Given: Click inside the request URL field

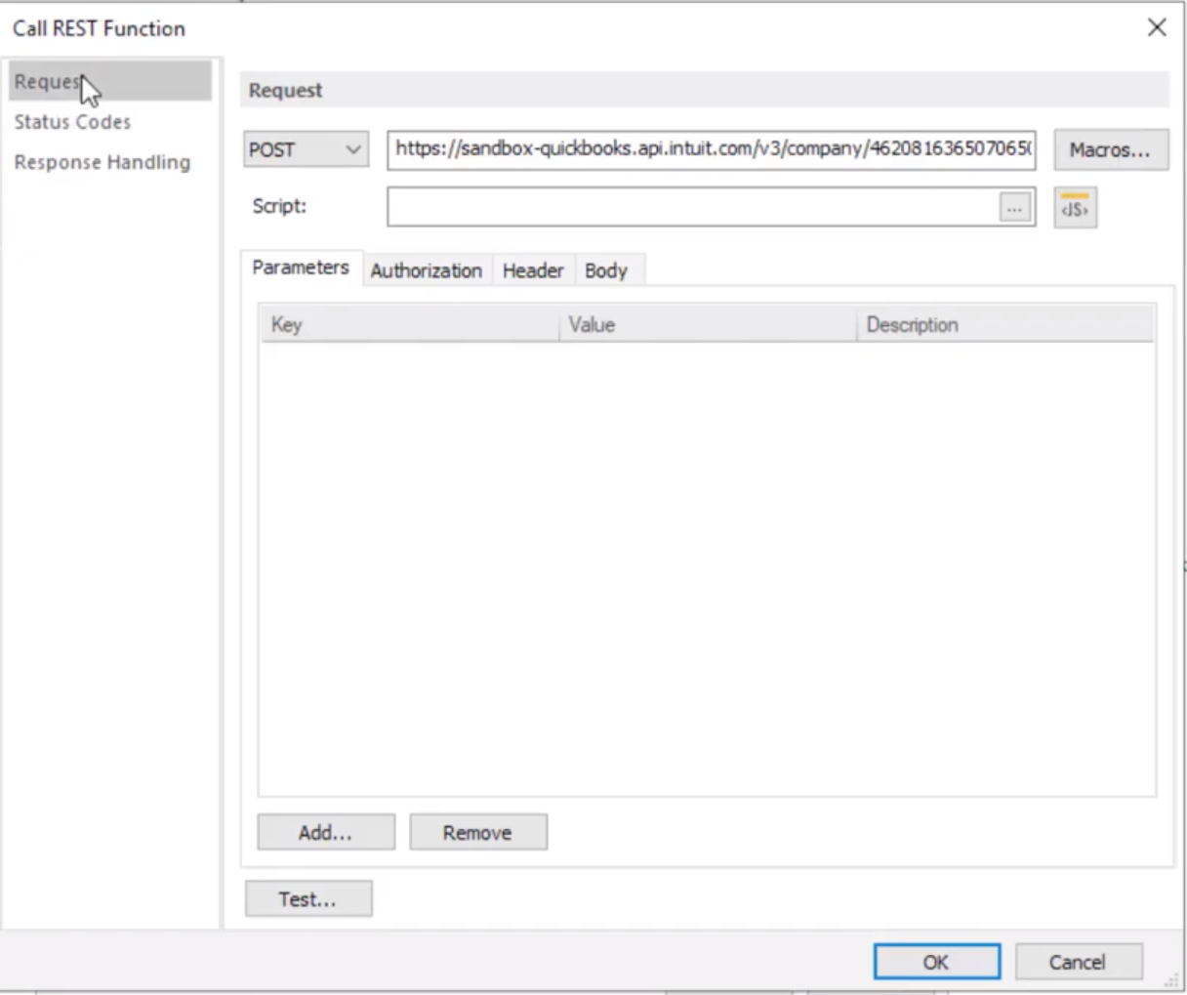Looking at the screenshot, I should [x=713, y=149].
